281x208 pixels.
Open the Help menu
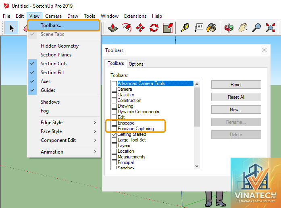pyautogui.click(x=157, y=16)
